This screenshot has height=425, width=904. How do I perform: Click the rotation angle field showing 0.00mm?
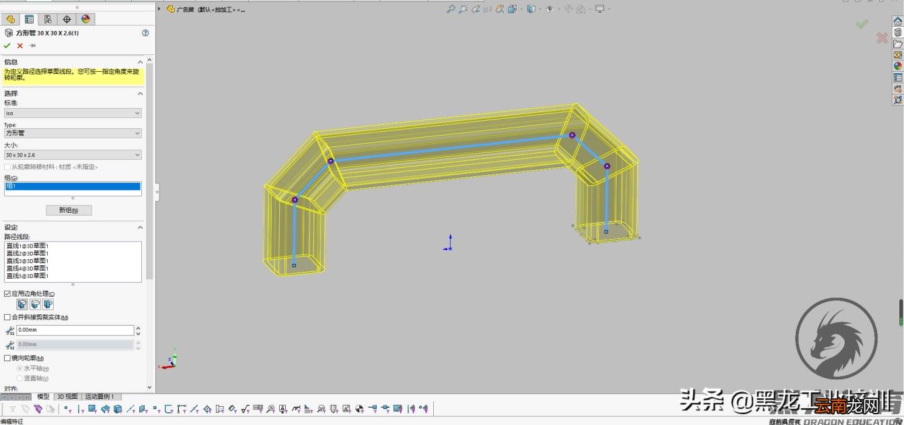[75, 330]
